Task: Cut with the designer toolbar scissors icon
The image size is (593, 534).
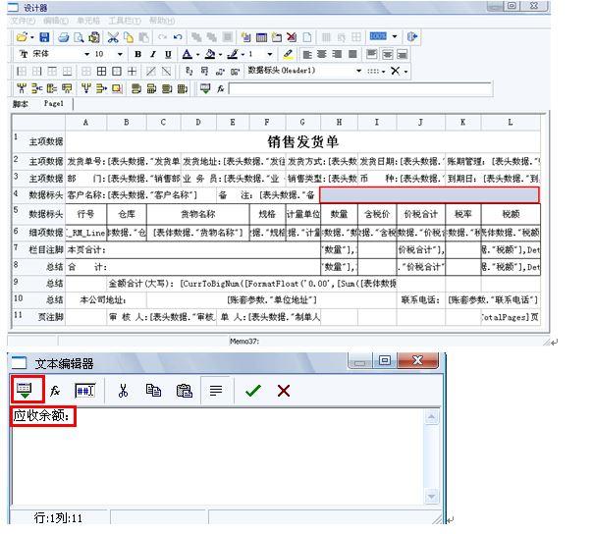Action: [x=113, y=37]
